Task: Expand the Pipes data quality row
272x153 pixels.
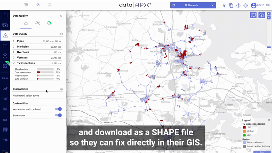Action: tap(14, 41)
